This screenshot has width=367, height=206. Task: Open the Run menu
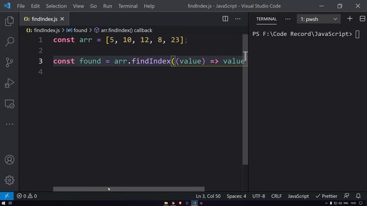tap(107, 6)
